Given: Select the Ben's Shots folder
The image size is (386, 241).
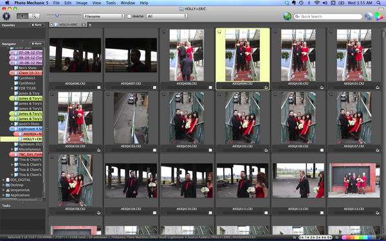Looking at the screenshot, I should point(27,67).
